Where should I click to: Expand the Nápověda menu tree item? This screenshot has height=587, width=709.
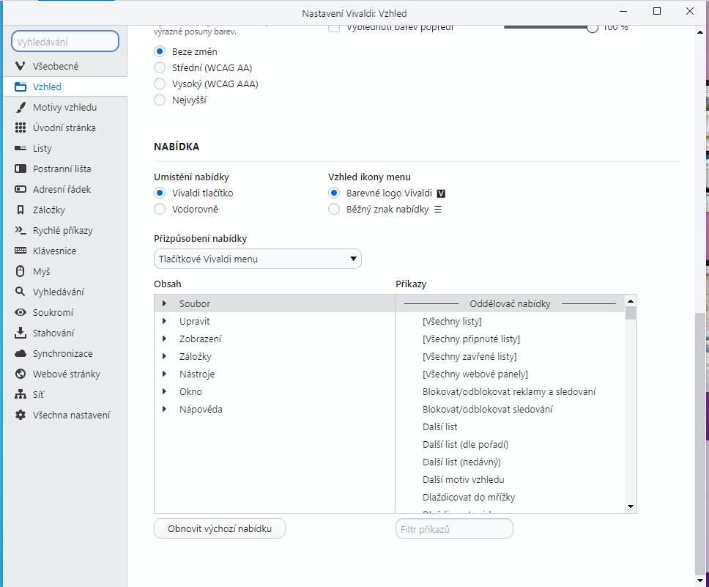click(x=164, y=409)
